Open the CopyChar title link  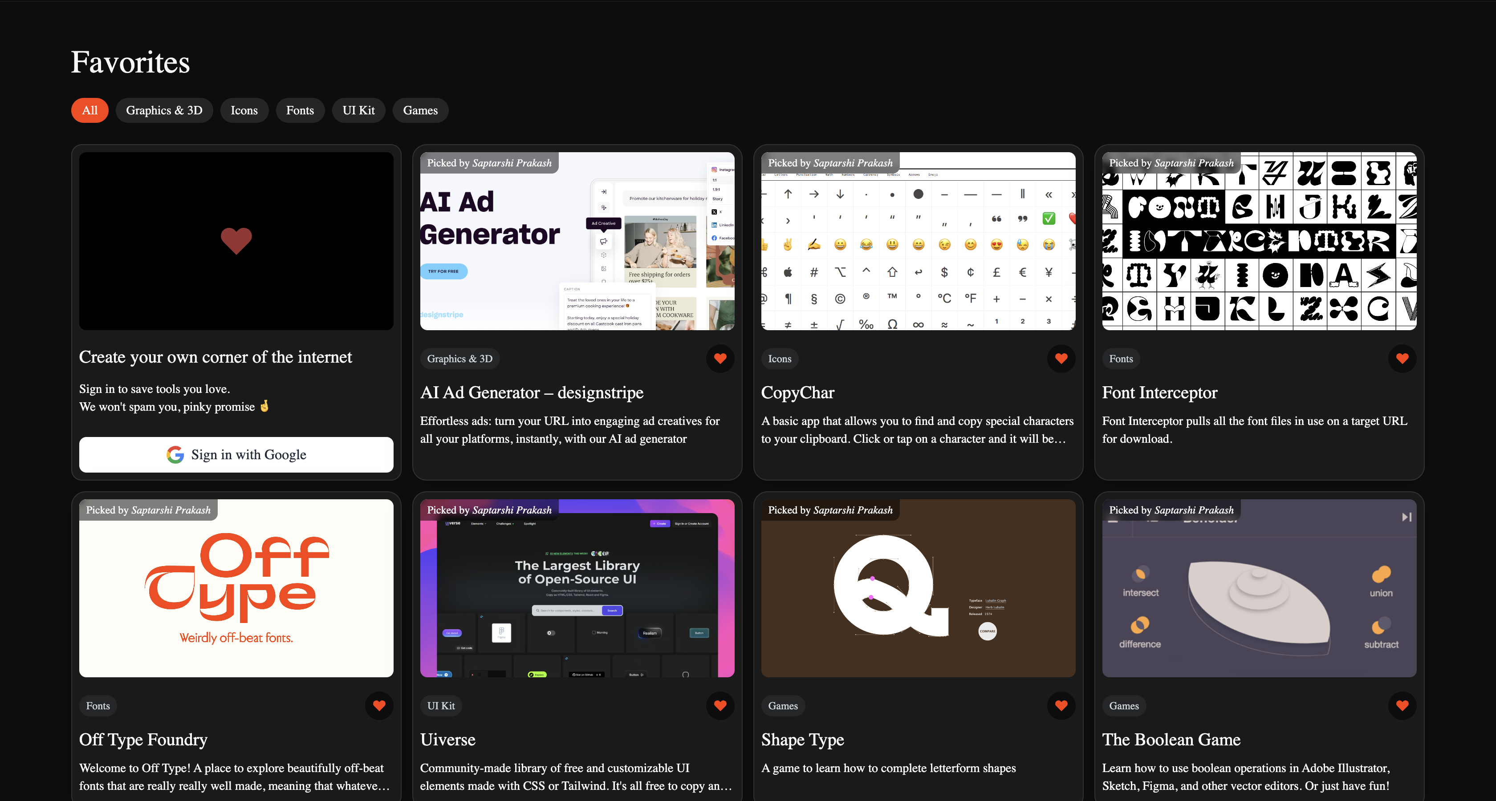[797, 393]
